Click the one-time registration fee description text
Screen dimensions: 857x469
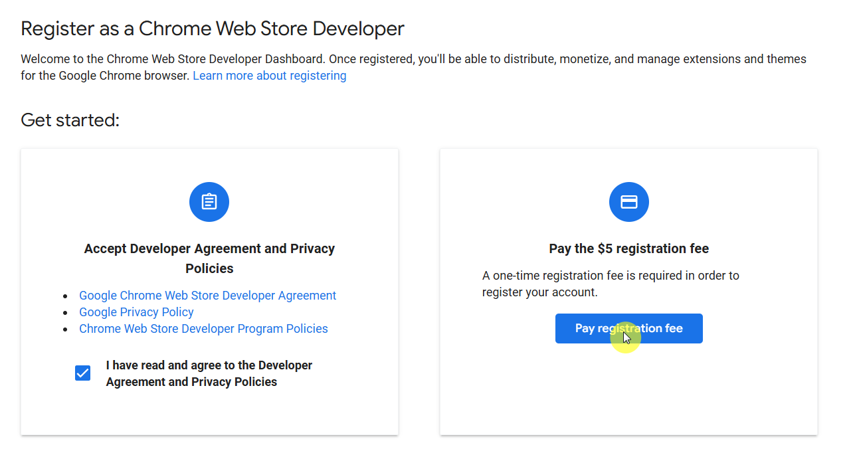(611, 284)
